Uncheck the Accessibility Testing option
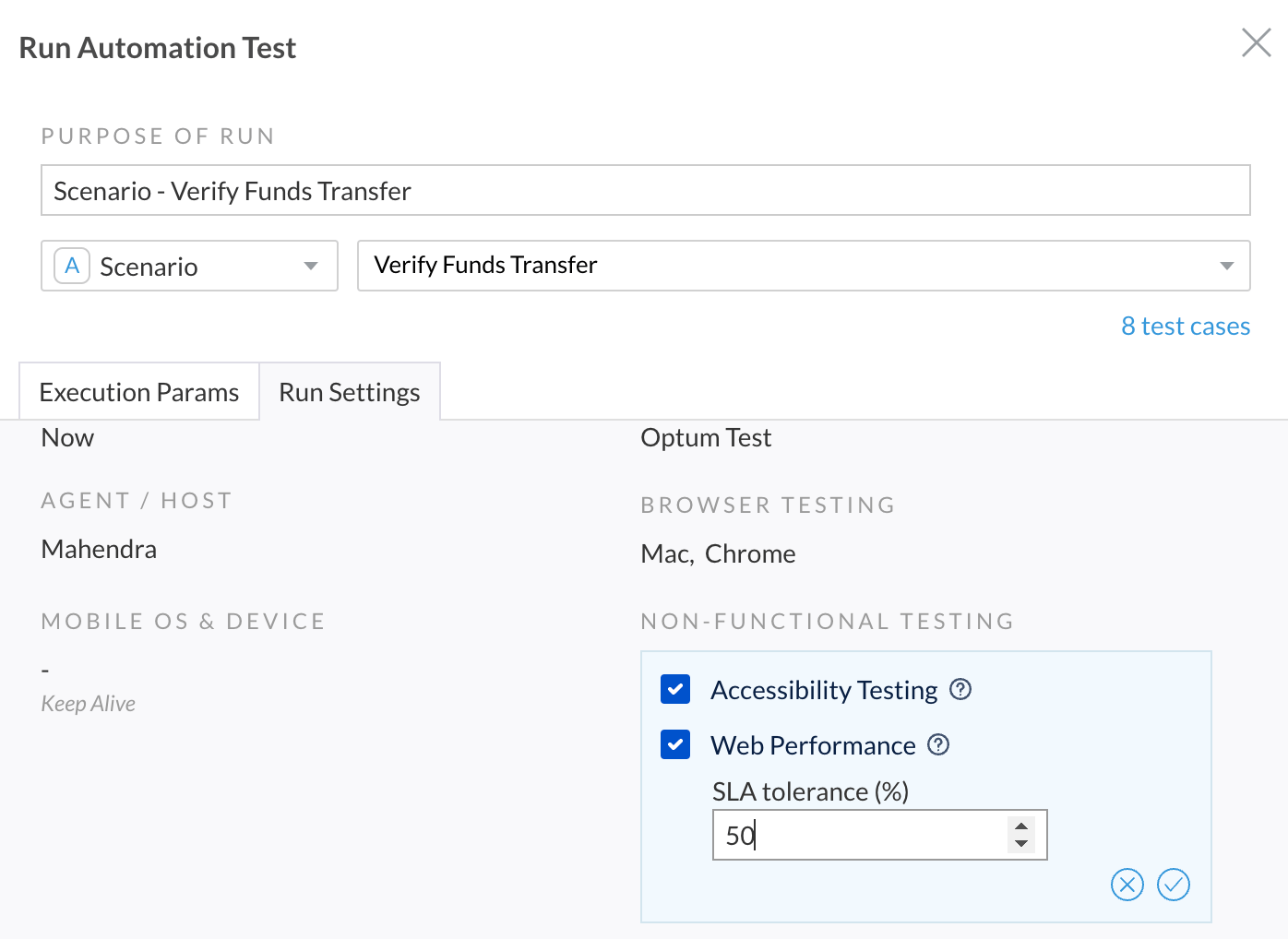Image resolution: width=1288 pixels, height=939 pixels. pyautogui.click(x=674, y=689)
